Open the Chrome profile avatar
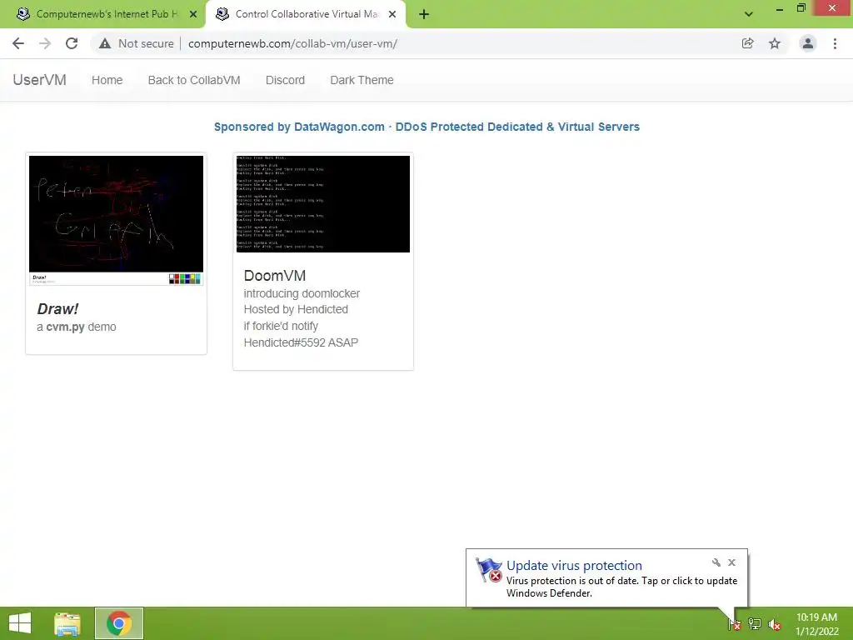 point(808,43)
